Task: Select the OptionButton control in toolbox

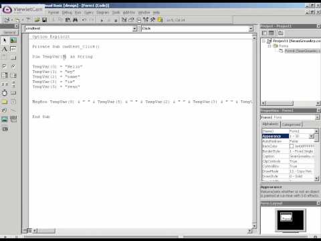Action: (x=13, y=66)
